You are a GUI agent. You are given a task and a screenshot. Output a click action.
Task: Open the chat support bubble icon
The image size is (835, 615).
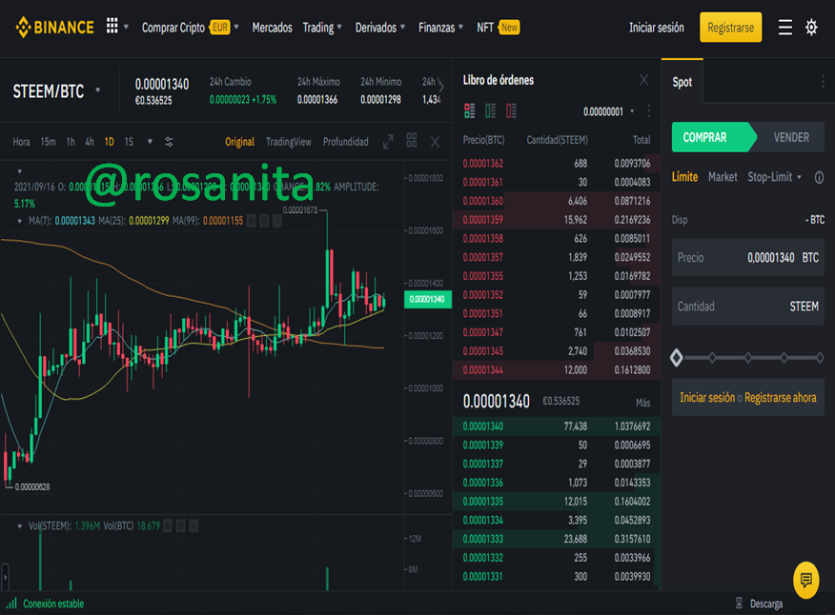(x=806, y=580)
